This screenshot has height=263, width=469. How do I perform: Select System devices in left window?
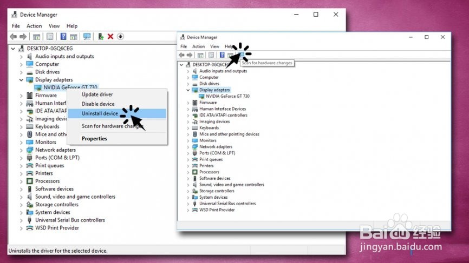tap(53, 212)
